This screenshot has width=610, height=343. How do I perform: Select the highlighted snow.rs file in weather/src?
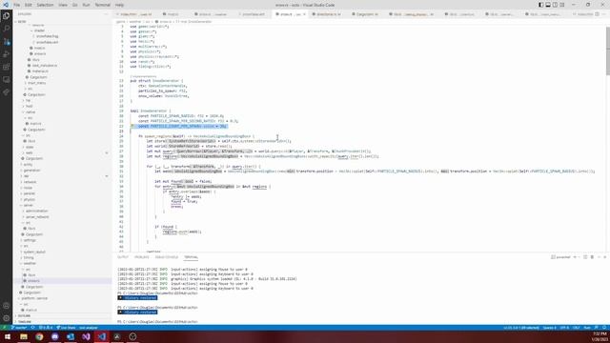pos(62,281)
